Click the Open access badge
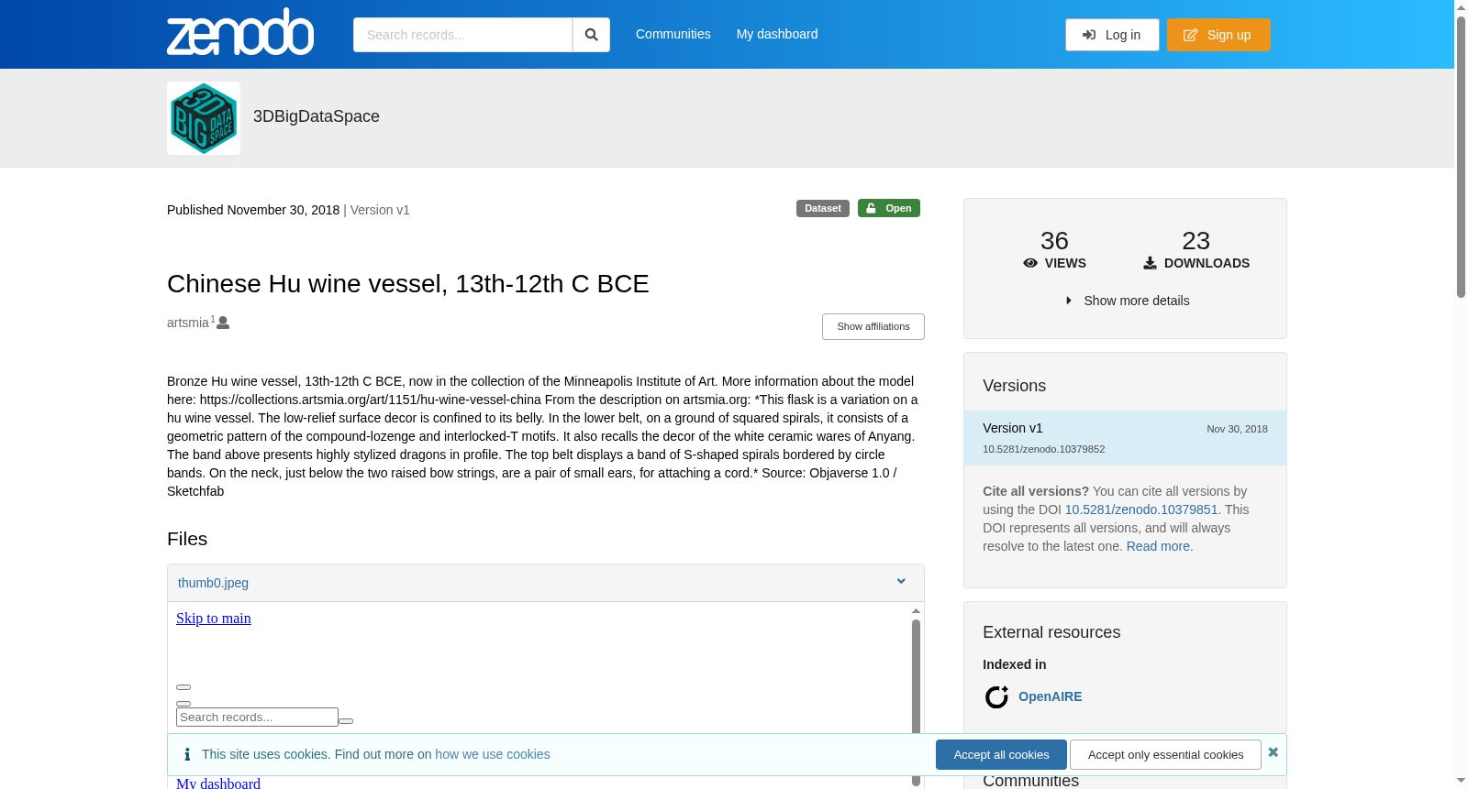1468x789 pixels. point(889,208)
